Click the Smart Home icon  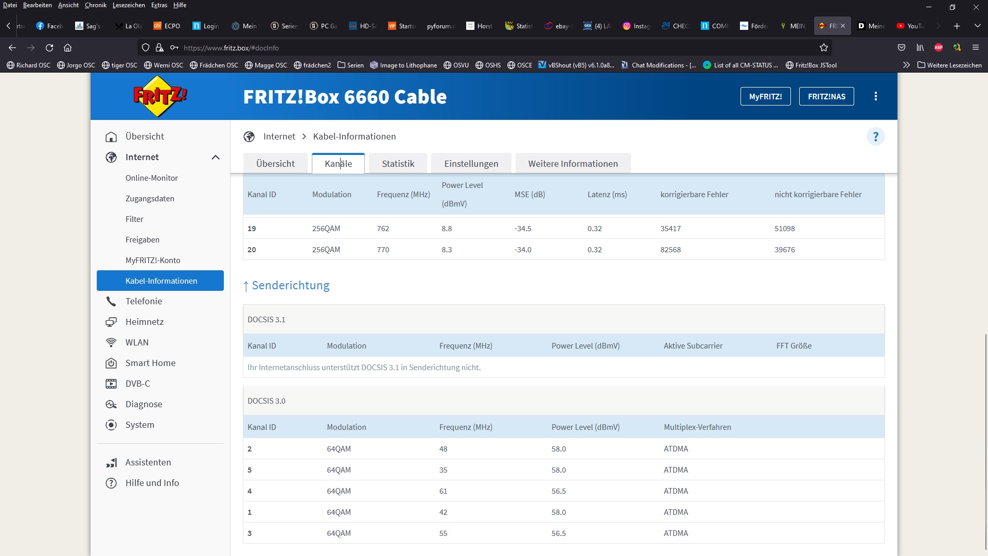111,363
